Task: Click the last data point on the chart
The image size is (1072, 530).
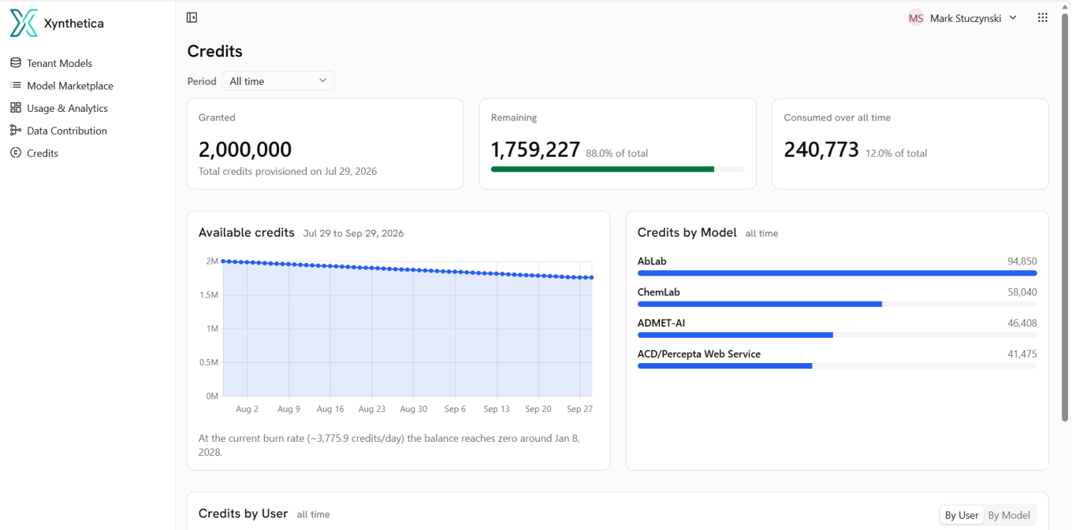Action: coord(591,277)
